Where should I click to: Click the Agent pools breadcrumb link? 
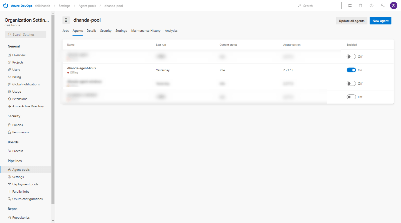pyautogui.click(x=87, y=6)
